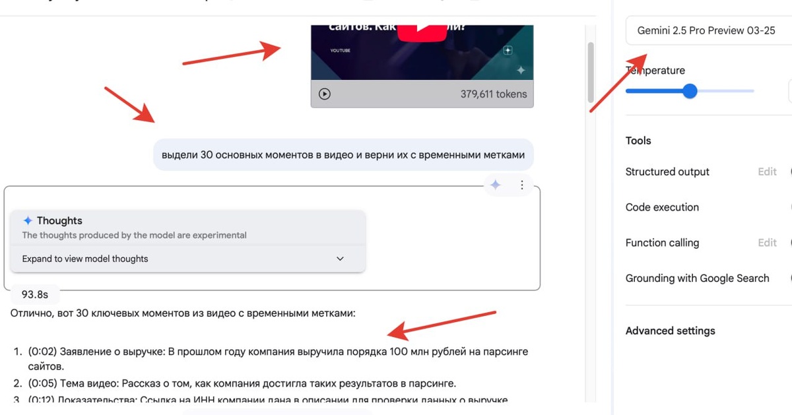Click the chat area vertical scrollbar
Screen dimensions: 792x415
[x=591, y=73]
